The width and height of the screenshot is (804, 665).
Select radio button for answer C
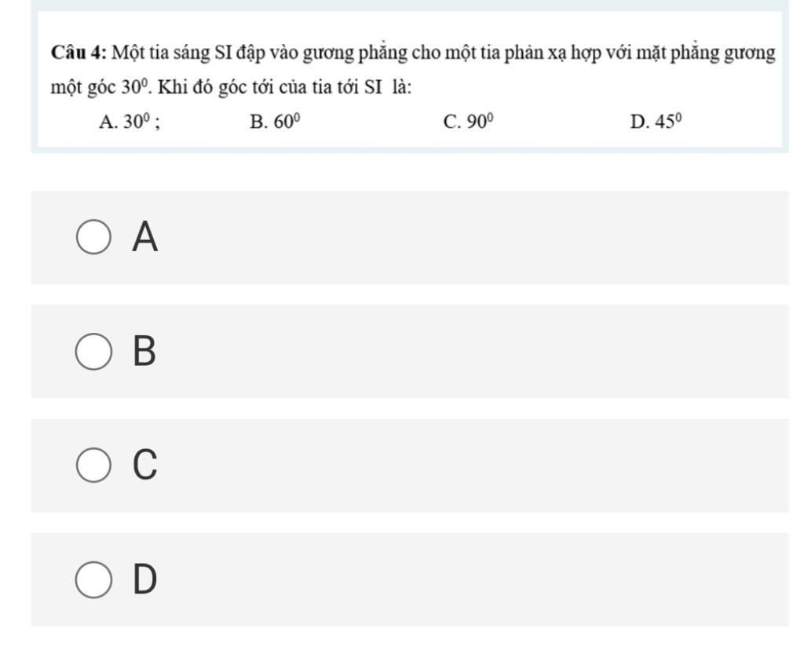[x=93, y=465]
